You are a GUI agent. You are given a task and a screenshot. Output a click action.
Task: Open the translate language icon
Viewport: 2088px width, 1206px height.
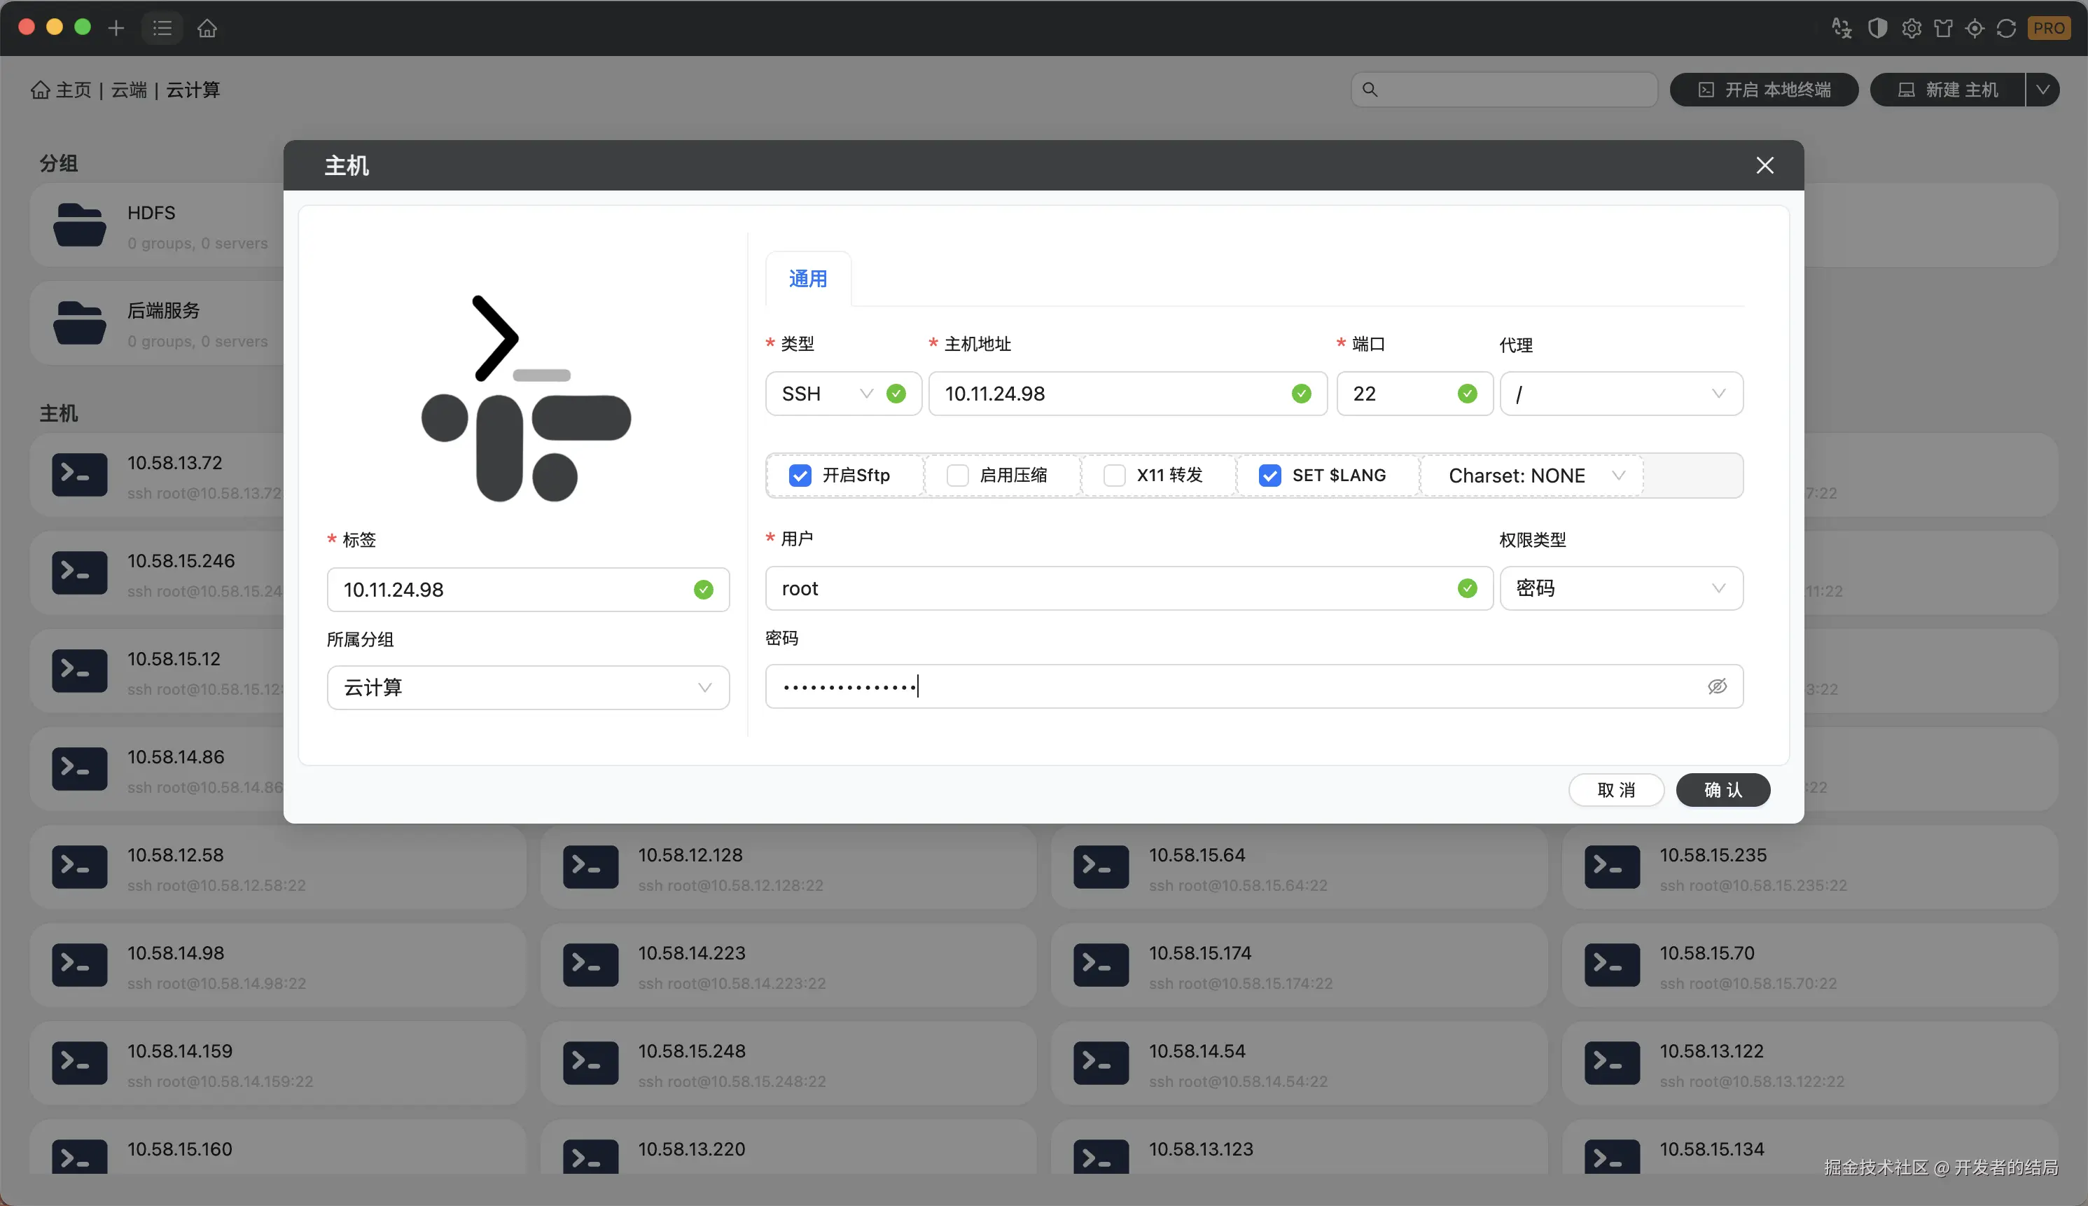[x=1842, y=28]
